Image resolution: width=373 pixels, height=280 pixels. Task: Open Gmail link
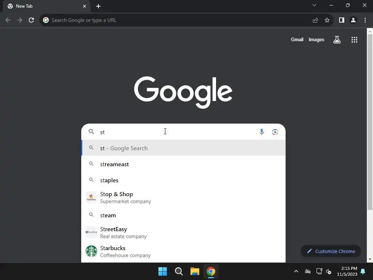[297, 39]
